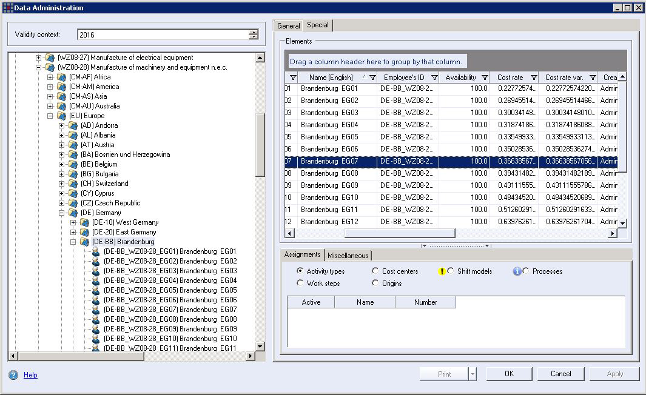Image resolution: width=646 pixels, height=395 pixels.
Task: Increase the Validity context year with up arrow
Action: click(254, 32)
